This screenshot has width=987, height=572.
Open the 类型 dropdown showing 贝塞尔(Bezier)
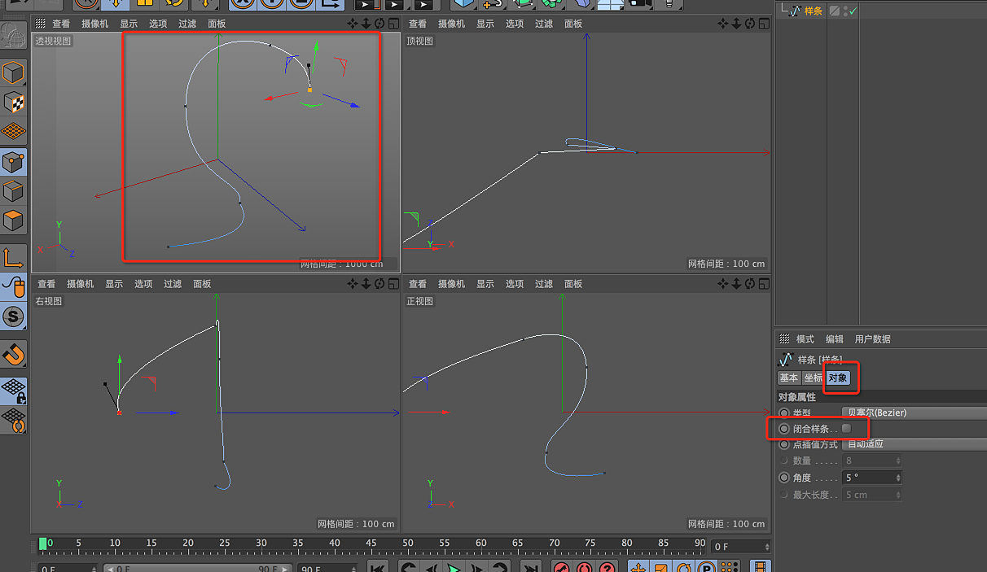[x=915, y=413]
